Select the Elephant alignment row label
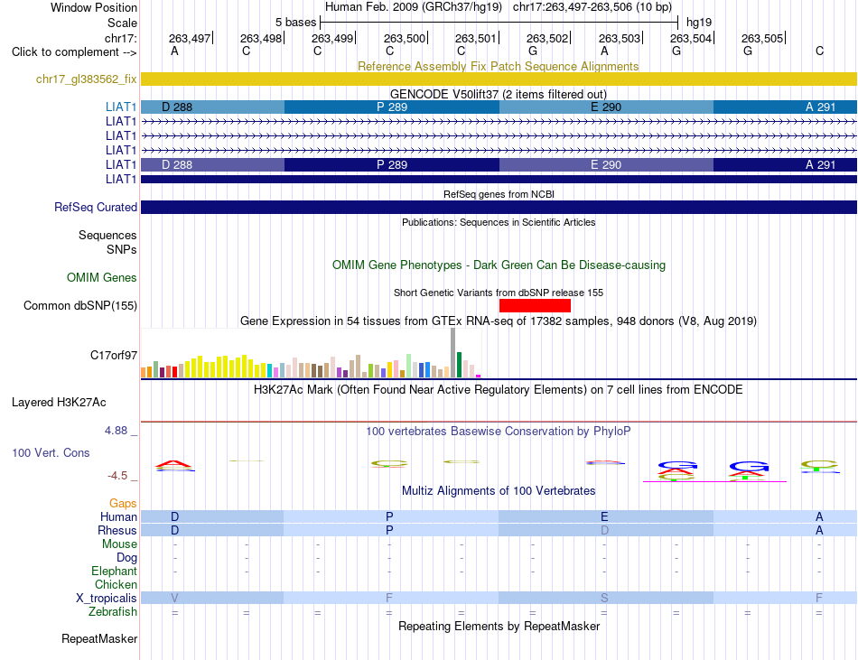The height and width of the screenshot is (660, 858). tap(115, 571)
